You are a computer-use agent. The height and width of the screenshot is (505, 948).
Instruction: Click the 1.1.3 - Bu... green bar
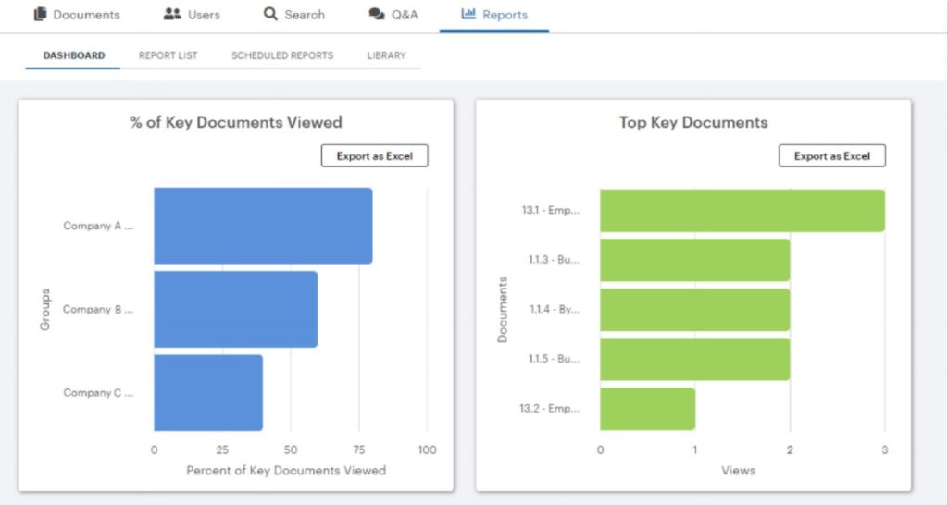coord(695,260)
